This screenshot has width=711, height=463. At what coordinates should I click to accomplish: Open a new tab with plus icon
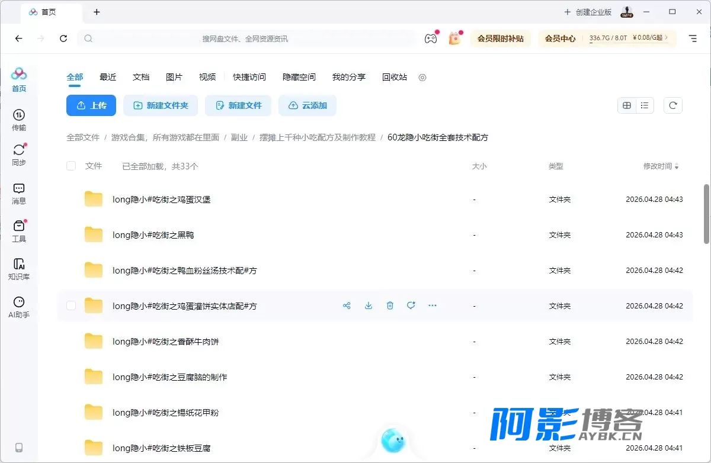click(97, 12)
